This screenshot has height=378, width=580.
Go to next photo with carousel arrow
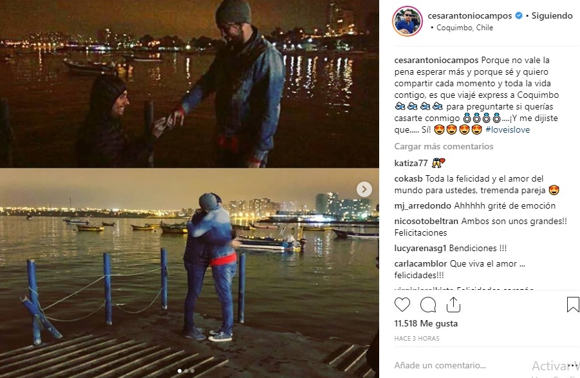click(364, 189)
